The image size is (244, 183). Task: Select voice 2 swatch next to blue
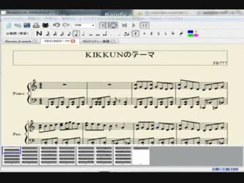(x=196, y=32)
